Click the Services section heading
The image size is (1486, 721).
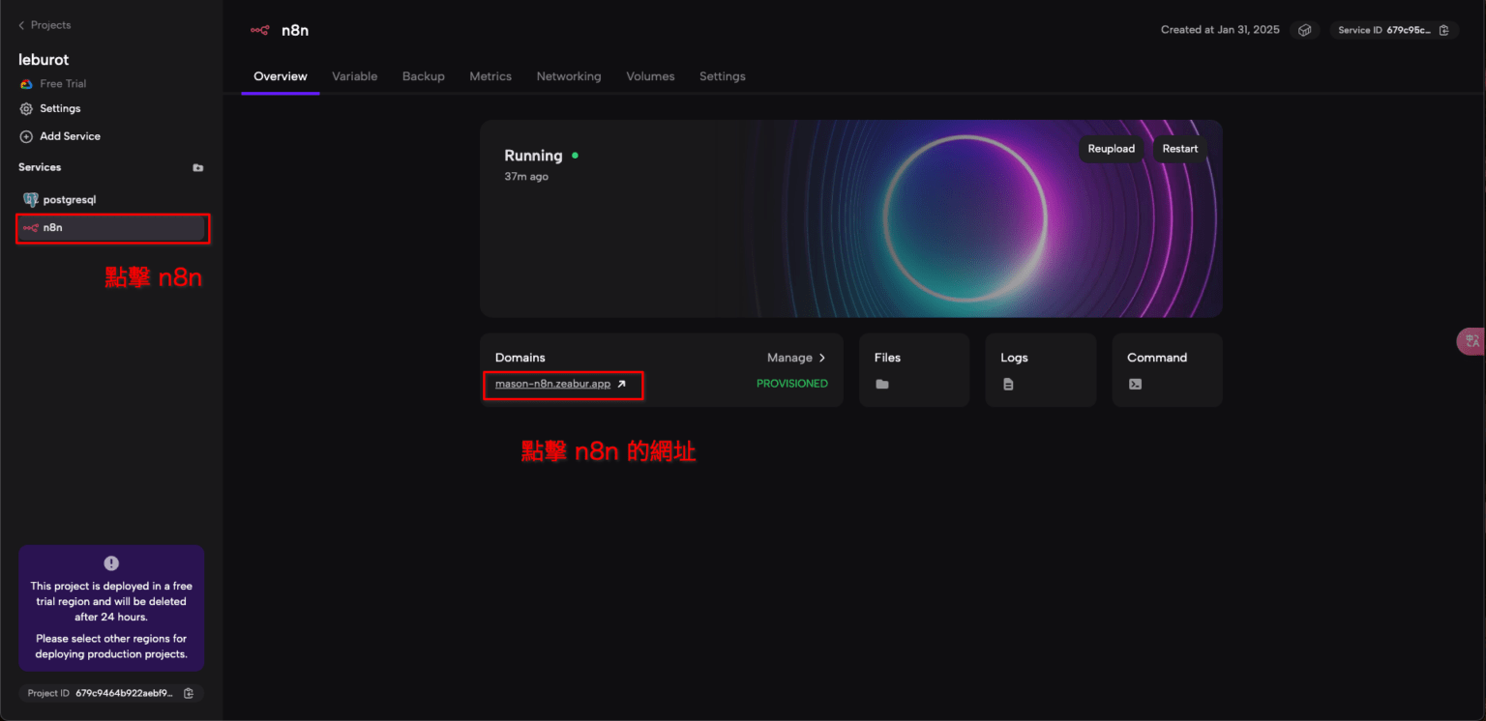tap(40, 167)
